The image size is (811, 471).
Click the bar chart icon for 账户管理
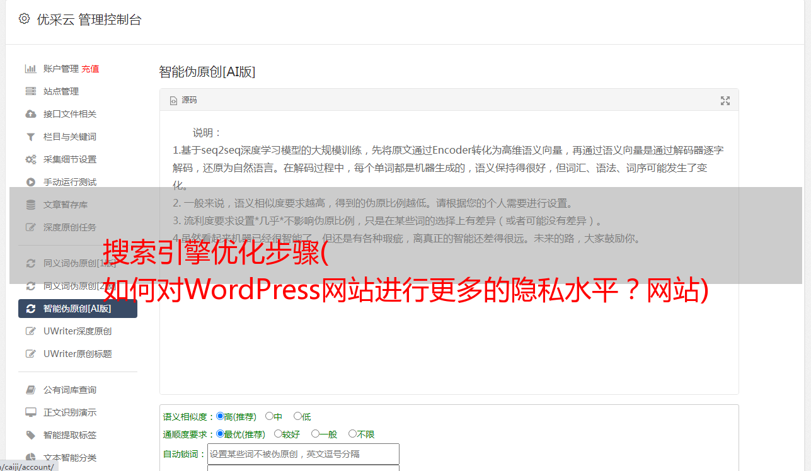(30, 69)
